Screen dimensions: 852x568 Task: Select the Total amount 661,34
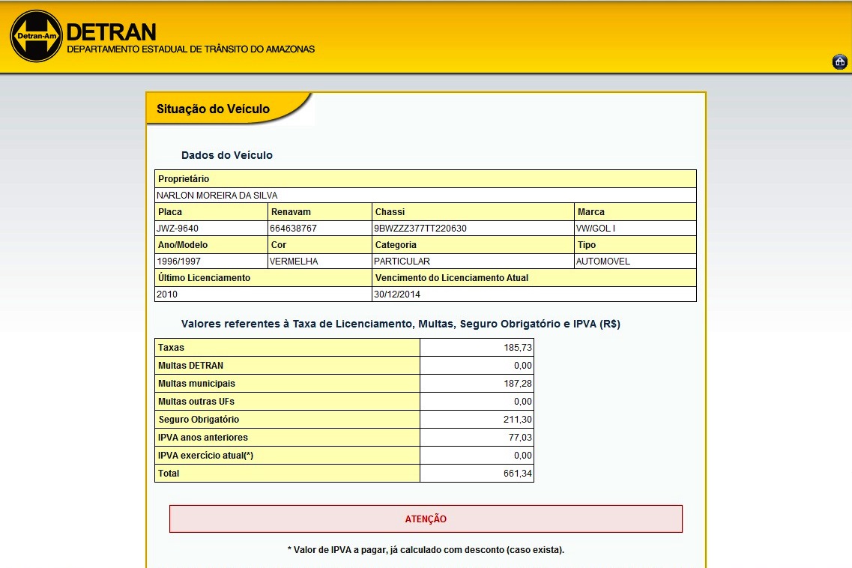point(517,474)
